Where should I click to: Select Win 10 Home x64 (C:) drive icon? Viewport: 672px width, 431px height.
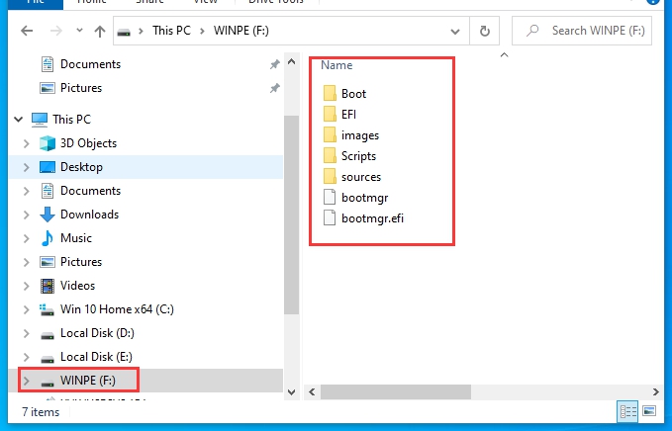(x=47, y=309)
